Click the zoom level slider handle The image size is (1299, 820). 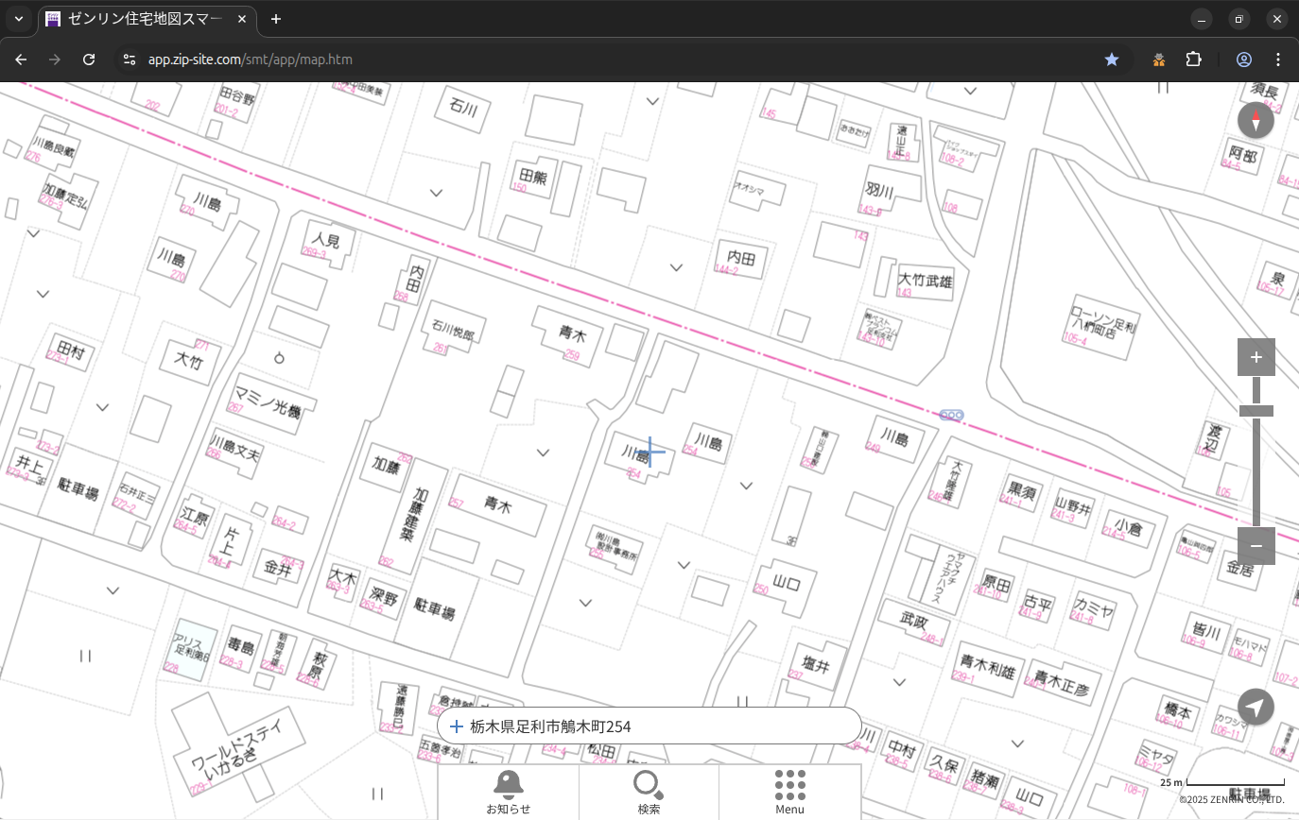pos(1256,411)
